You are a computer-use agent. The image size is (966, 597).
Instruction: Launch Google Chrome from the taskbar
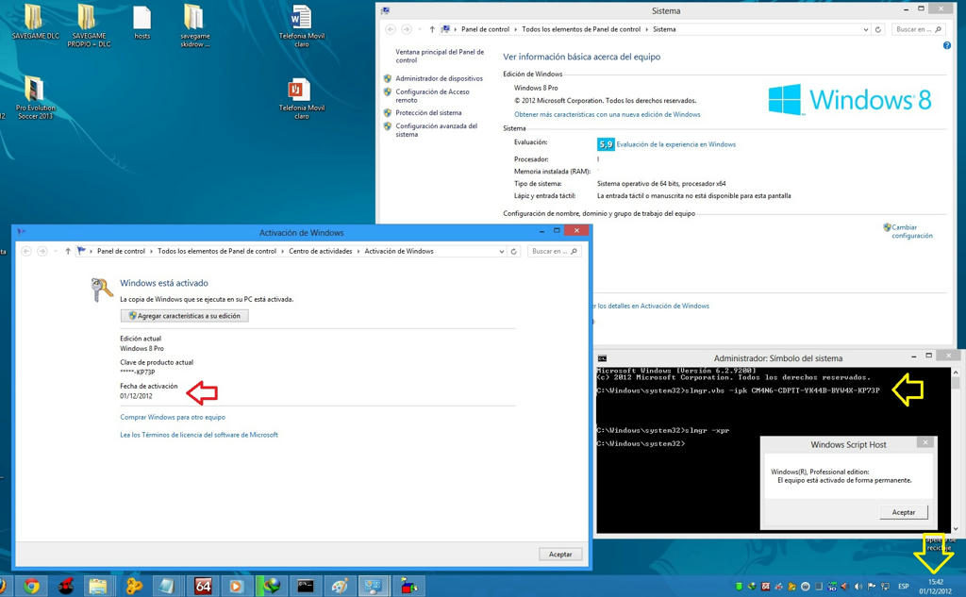click(31, 586)
